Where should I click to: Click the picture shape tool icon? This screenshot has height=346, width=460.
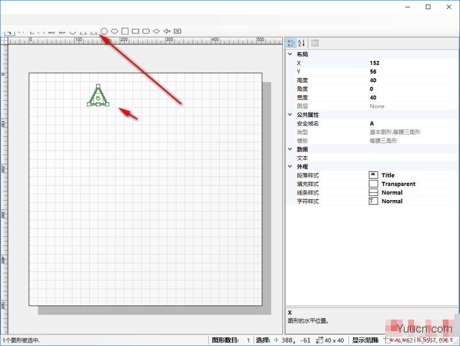178,31
